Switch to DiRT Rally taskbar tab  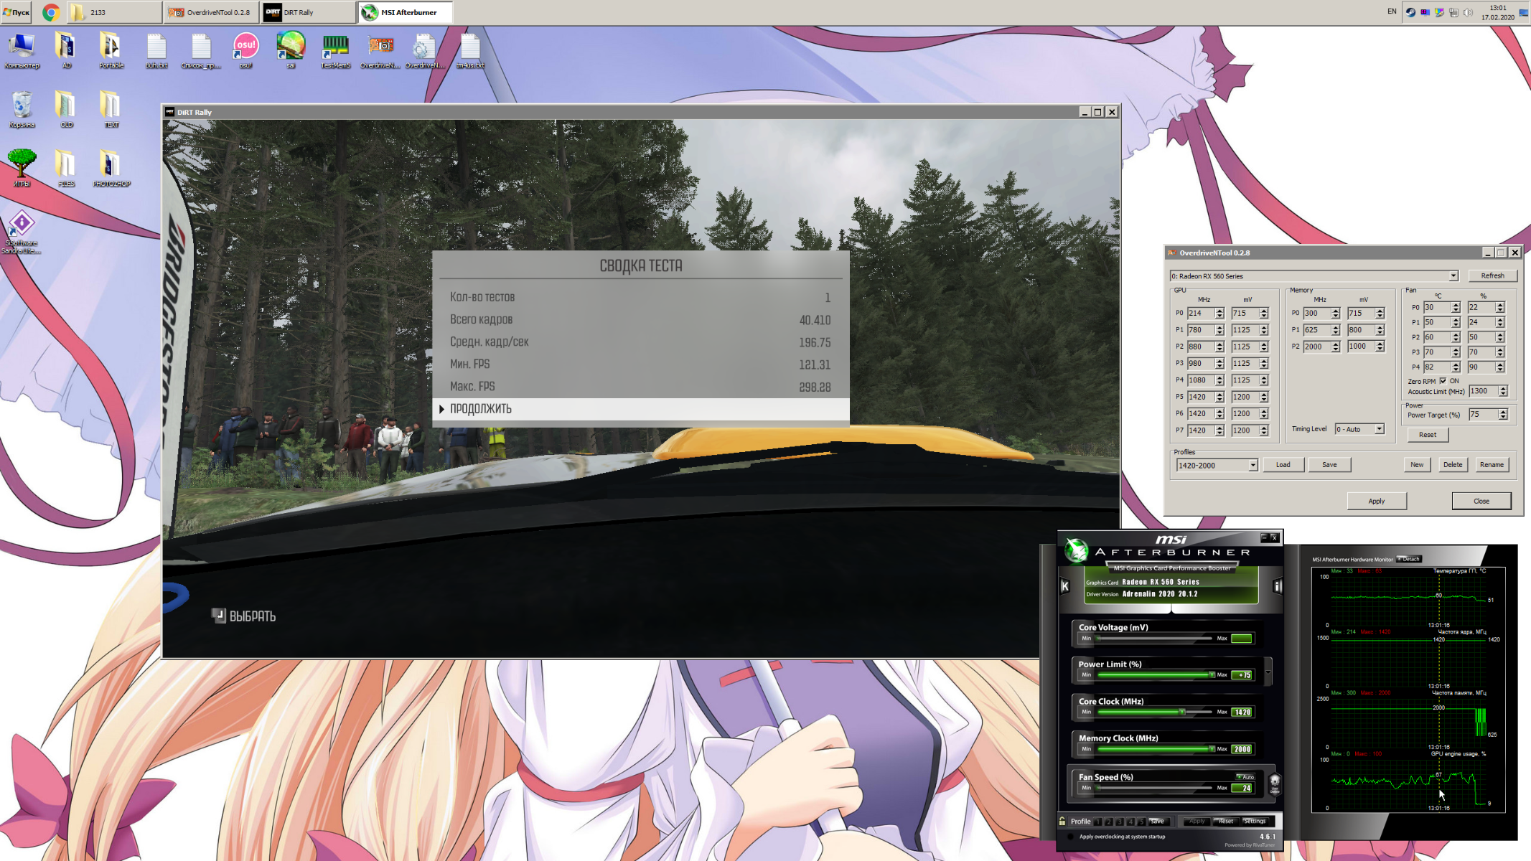[x=308, y=12]
